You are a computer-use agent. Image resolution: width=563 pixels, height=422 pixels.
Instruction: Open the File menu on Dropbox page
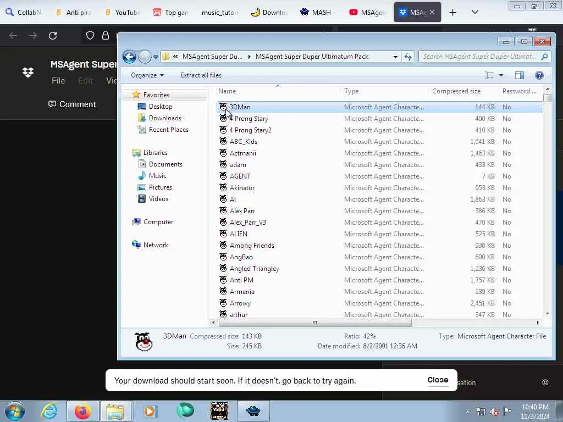click(58, 81)
